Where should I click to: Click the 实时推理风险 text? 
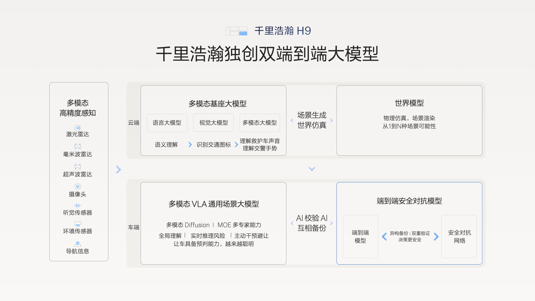tap(208, 236)
